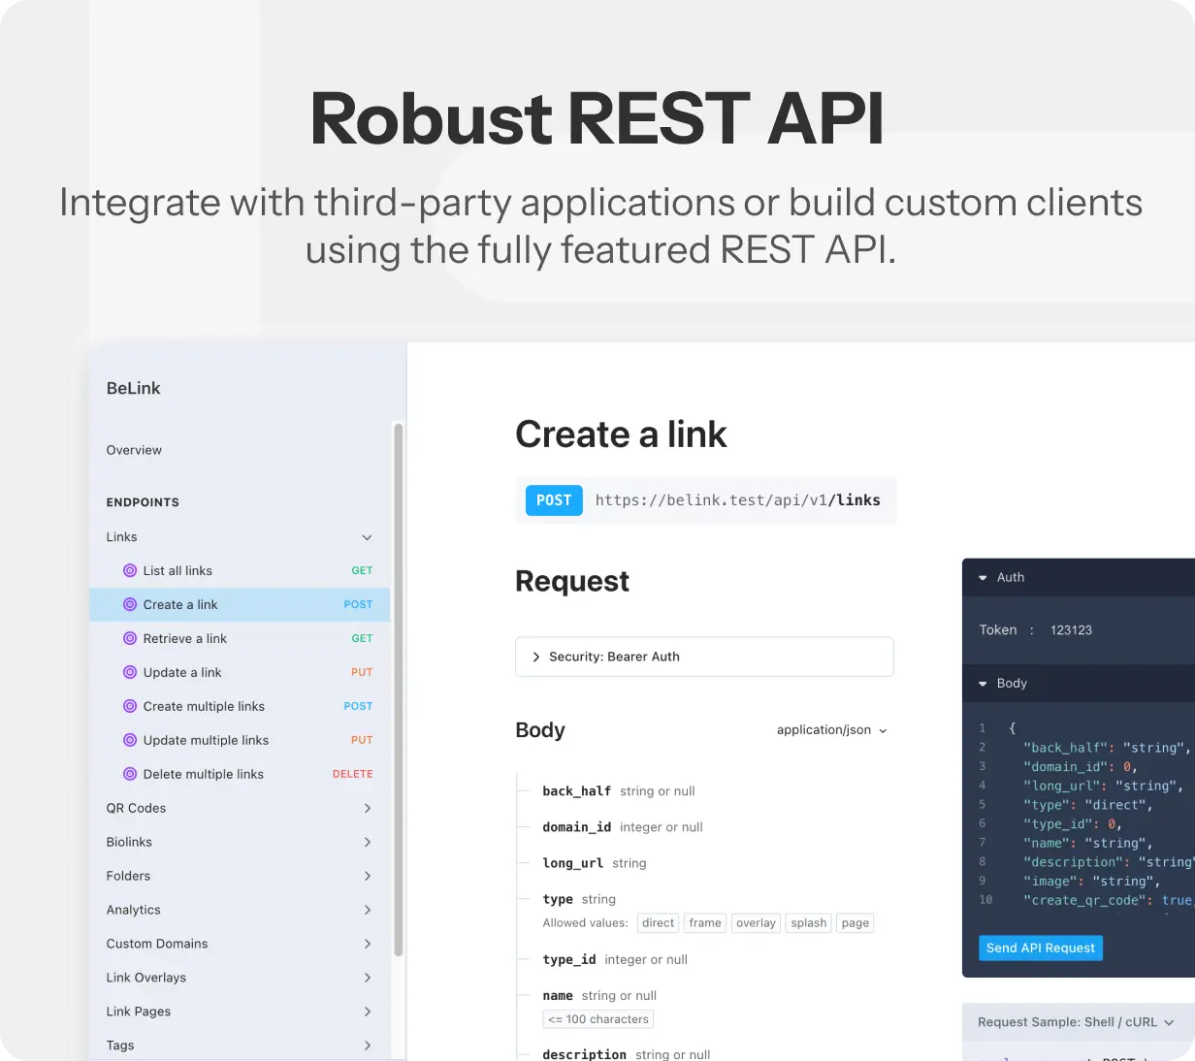This screenshot has height=1061, width=1195.
Task: Click the target icon beside Update multiple links
Action: [130, 740]
